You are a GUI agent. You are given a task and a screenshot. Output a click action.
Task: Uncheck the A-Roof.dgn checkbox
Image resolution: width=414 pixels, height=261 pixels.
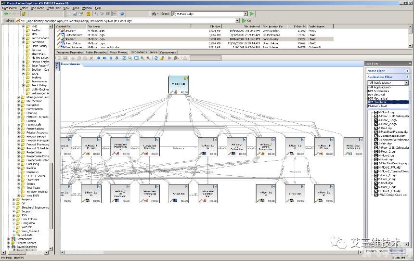(376, 128)
